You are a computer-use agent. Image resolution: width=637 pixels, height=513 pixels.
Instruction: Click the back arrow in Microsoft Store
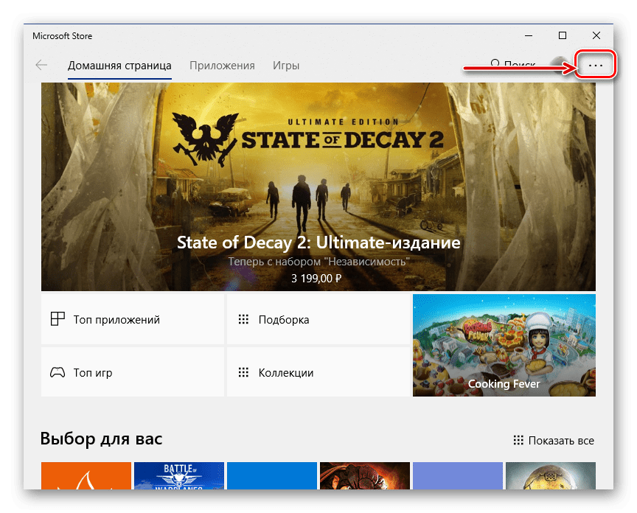coord(41,66)
